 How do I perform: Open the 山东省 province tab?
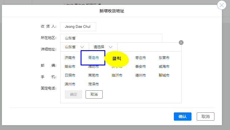tap(74, 47)
